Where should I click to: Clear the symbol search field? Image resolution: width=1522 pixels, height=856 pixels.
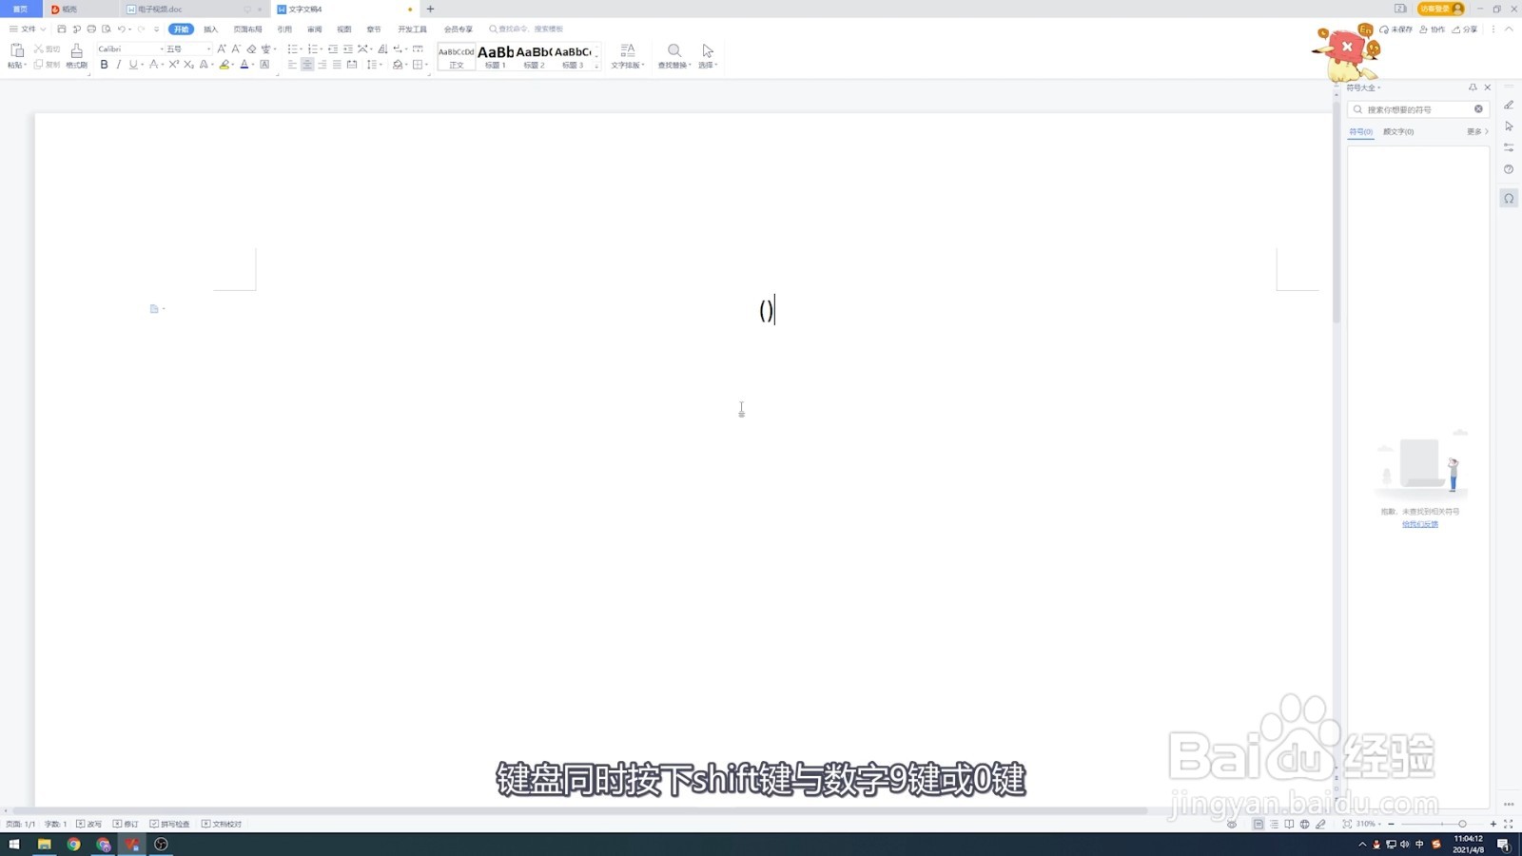tap(1478, 108)
